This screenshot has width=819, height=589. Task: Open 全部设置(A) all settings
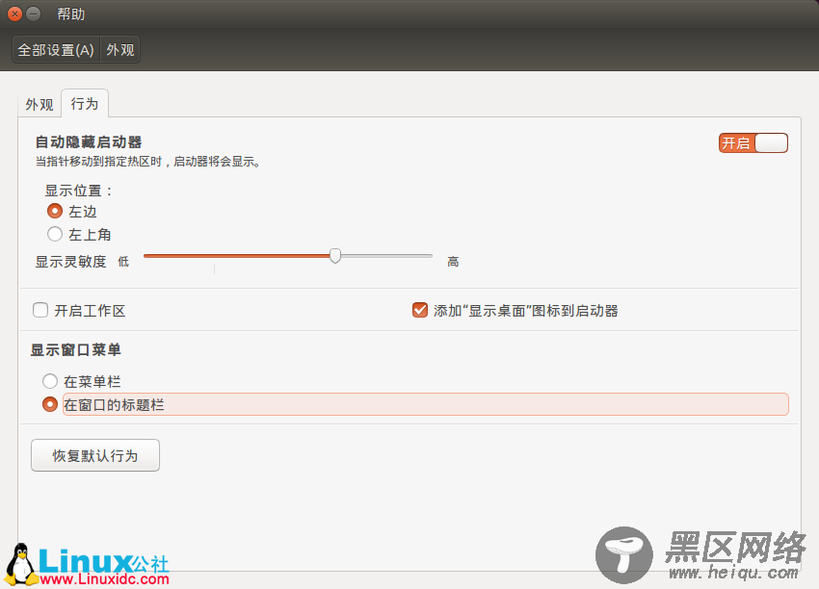click(56, 50)
